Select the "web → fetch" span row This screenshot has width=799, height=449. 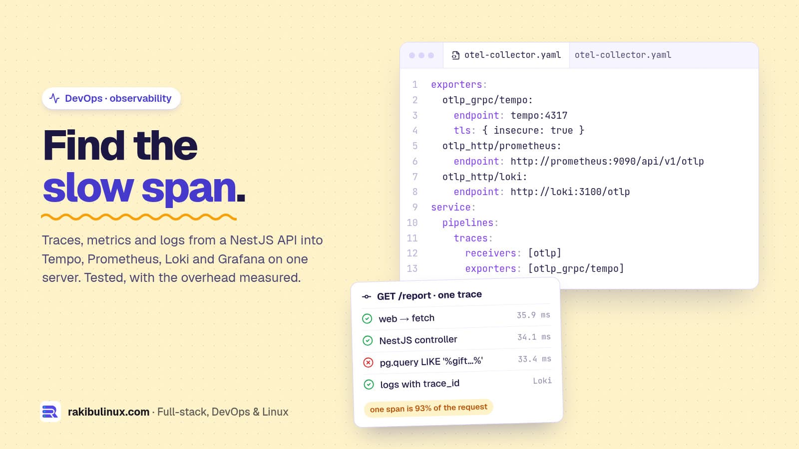pyautogui.click(x=456, y=317)
